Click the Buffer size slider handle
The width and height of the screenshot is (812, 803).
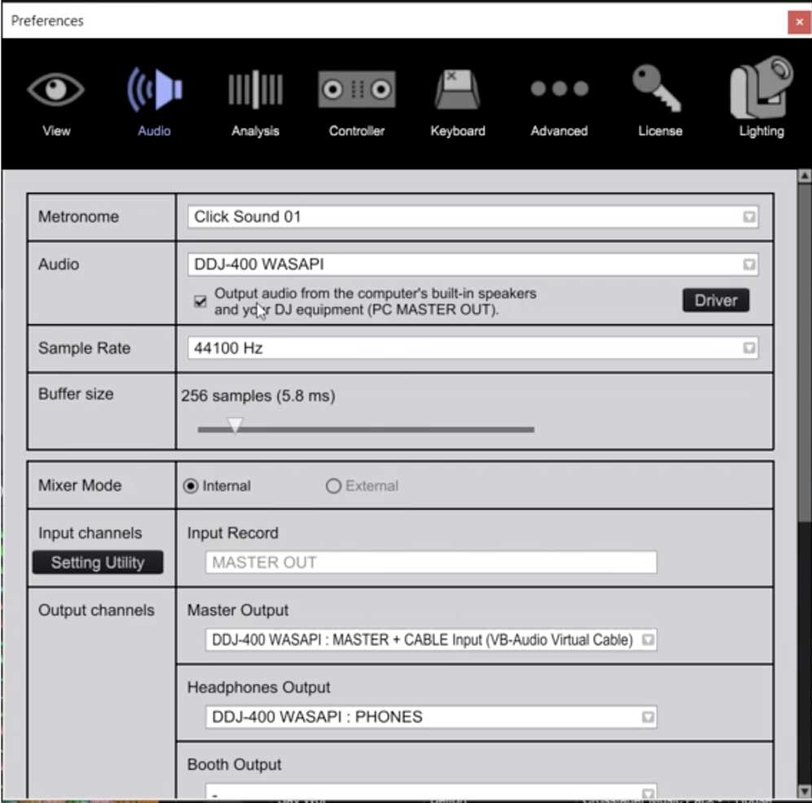pos(235,426)
